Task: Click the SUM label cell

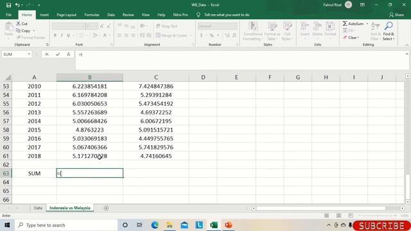Action: pos(34,173)
